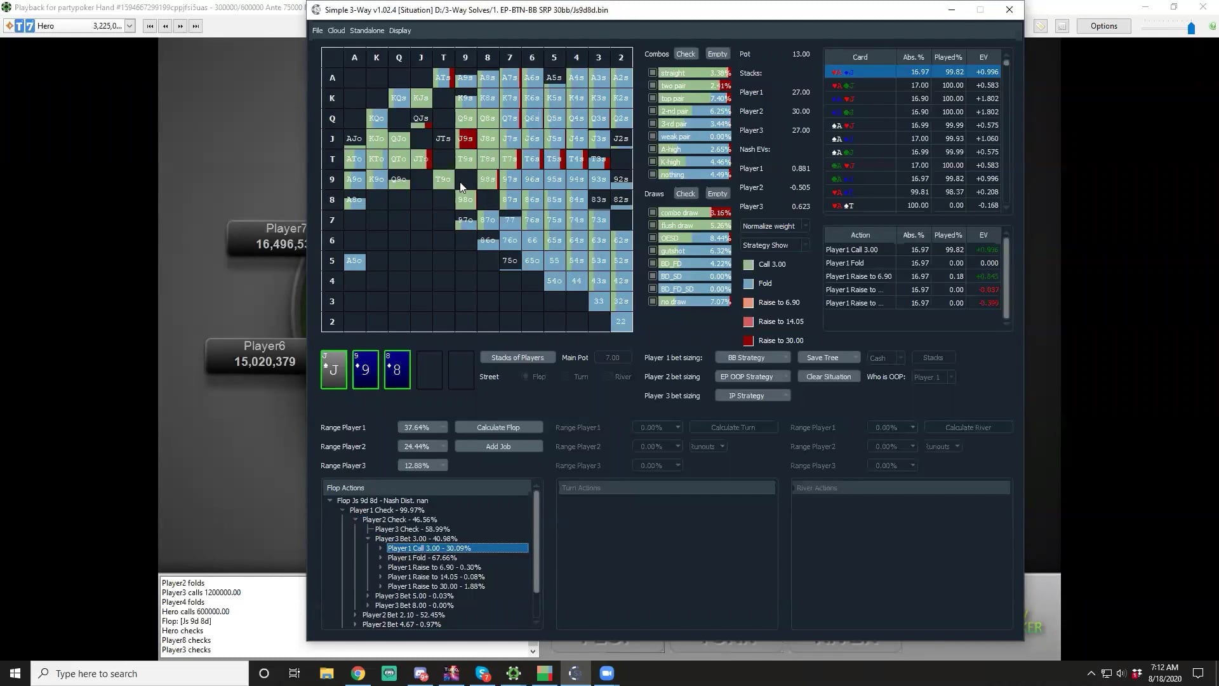Click the skip-to-end replay button
The image size is (1219, 686).
(x=196, y=26)
